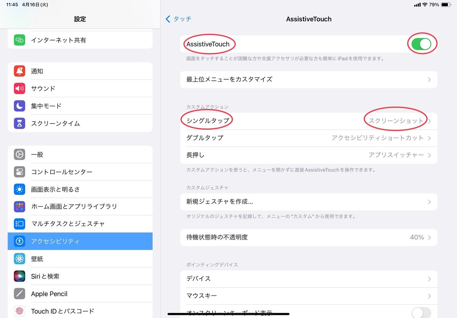Open idle opacity chevron next to 40%

(x=429, y=237)
